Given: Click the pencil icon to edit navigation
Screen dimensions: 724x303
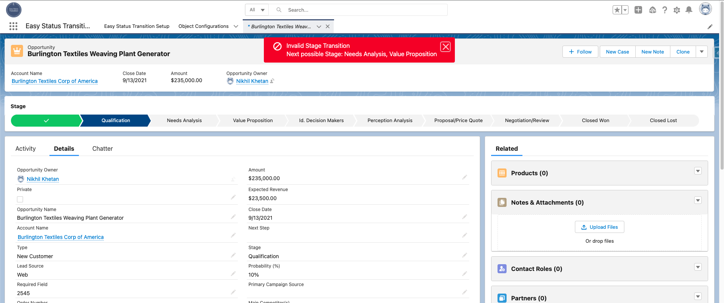Looking at the screenshot, I should [710, 27].
